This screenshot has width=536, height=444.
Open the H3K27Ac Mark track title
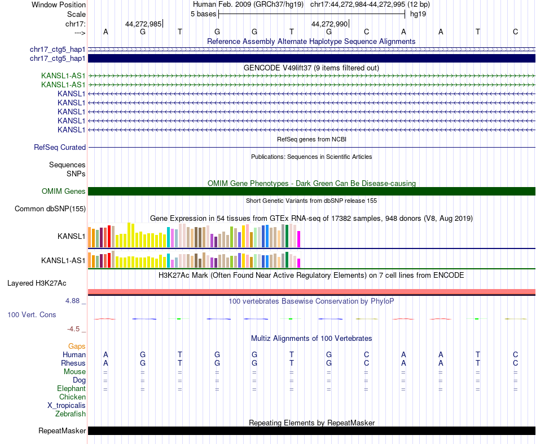point(311,276)
